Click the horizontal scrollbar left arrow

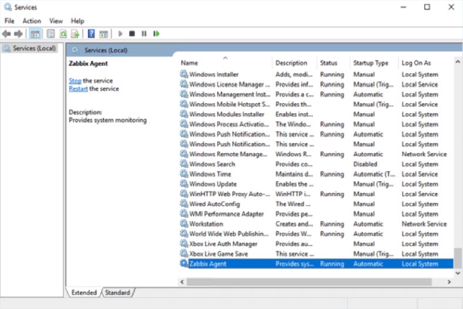coord(182,282)
